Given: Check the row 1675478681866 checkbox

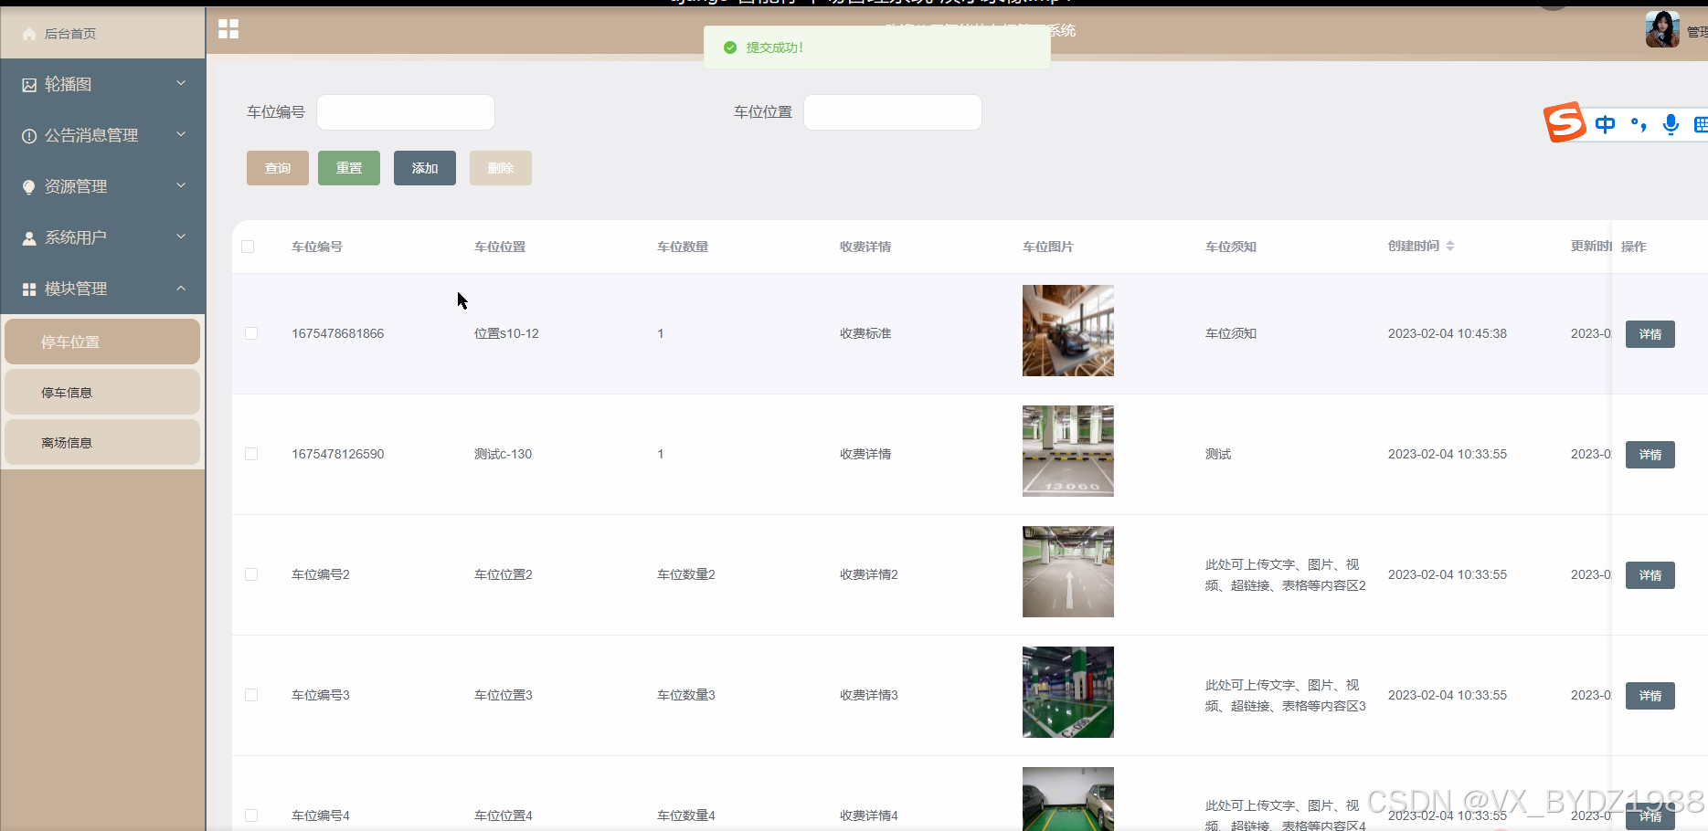Looking at the screenshot, I should click(251, 333).
